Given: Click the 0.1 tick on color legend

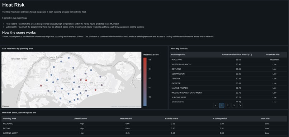Looking at the screenshot, I should [150, 97].
